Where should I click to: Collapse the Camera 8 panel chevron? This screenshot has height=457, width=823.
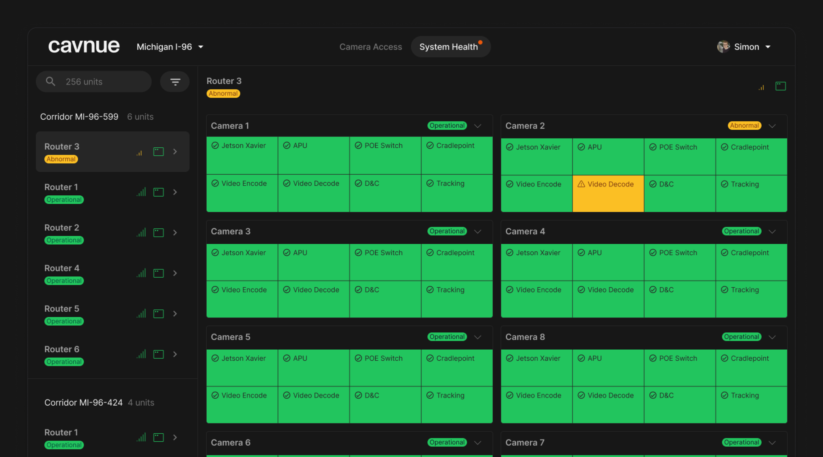pyautogui.click(x=772, y=337)
